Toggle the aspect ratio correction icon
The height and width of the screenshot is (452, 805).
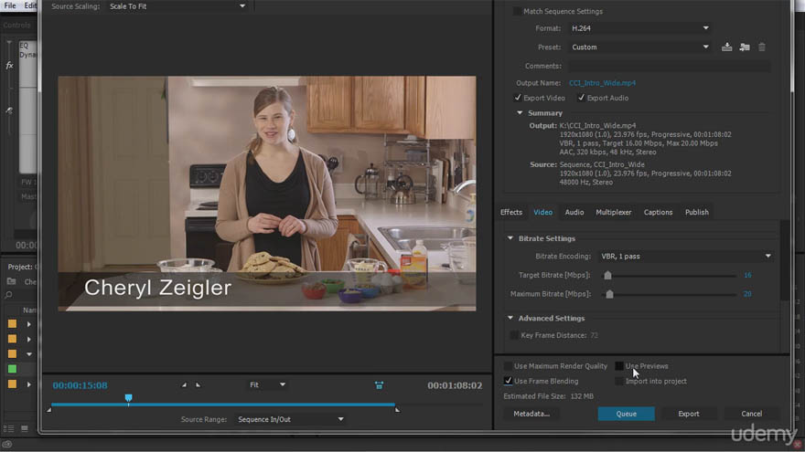tap(379, 385)
